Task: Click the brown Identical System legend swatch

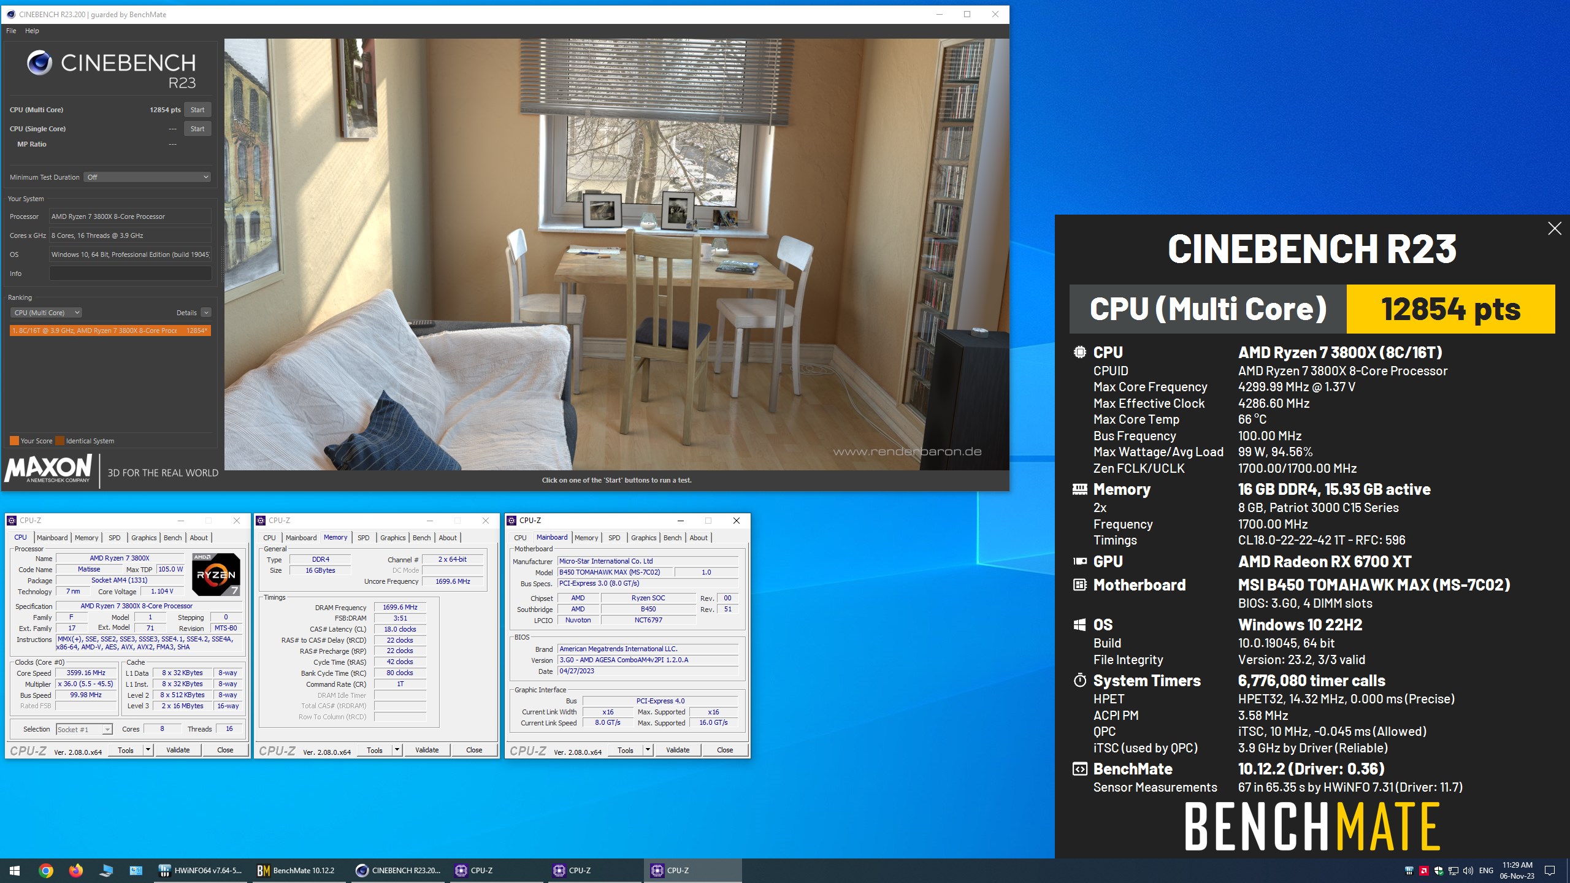Action: tap(59, 441)
